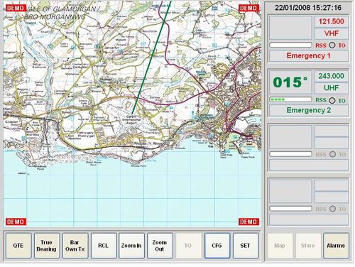The height and width of the screenshot is (267, 355).
Task: Click the QTE button
Action: pyautogui.click(x=18, y=246)
